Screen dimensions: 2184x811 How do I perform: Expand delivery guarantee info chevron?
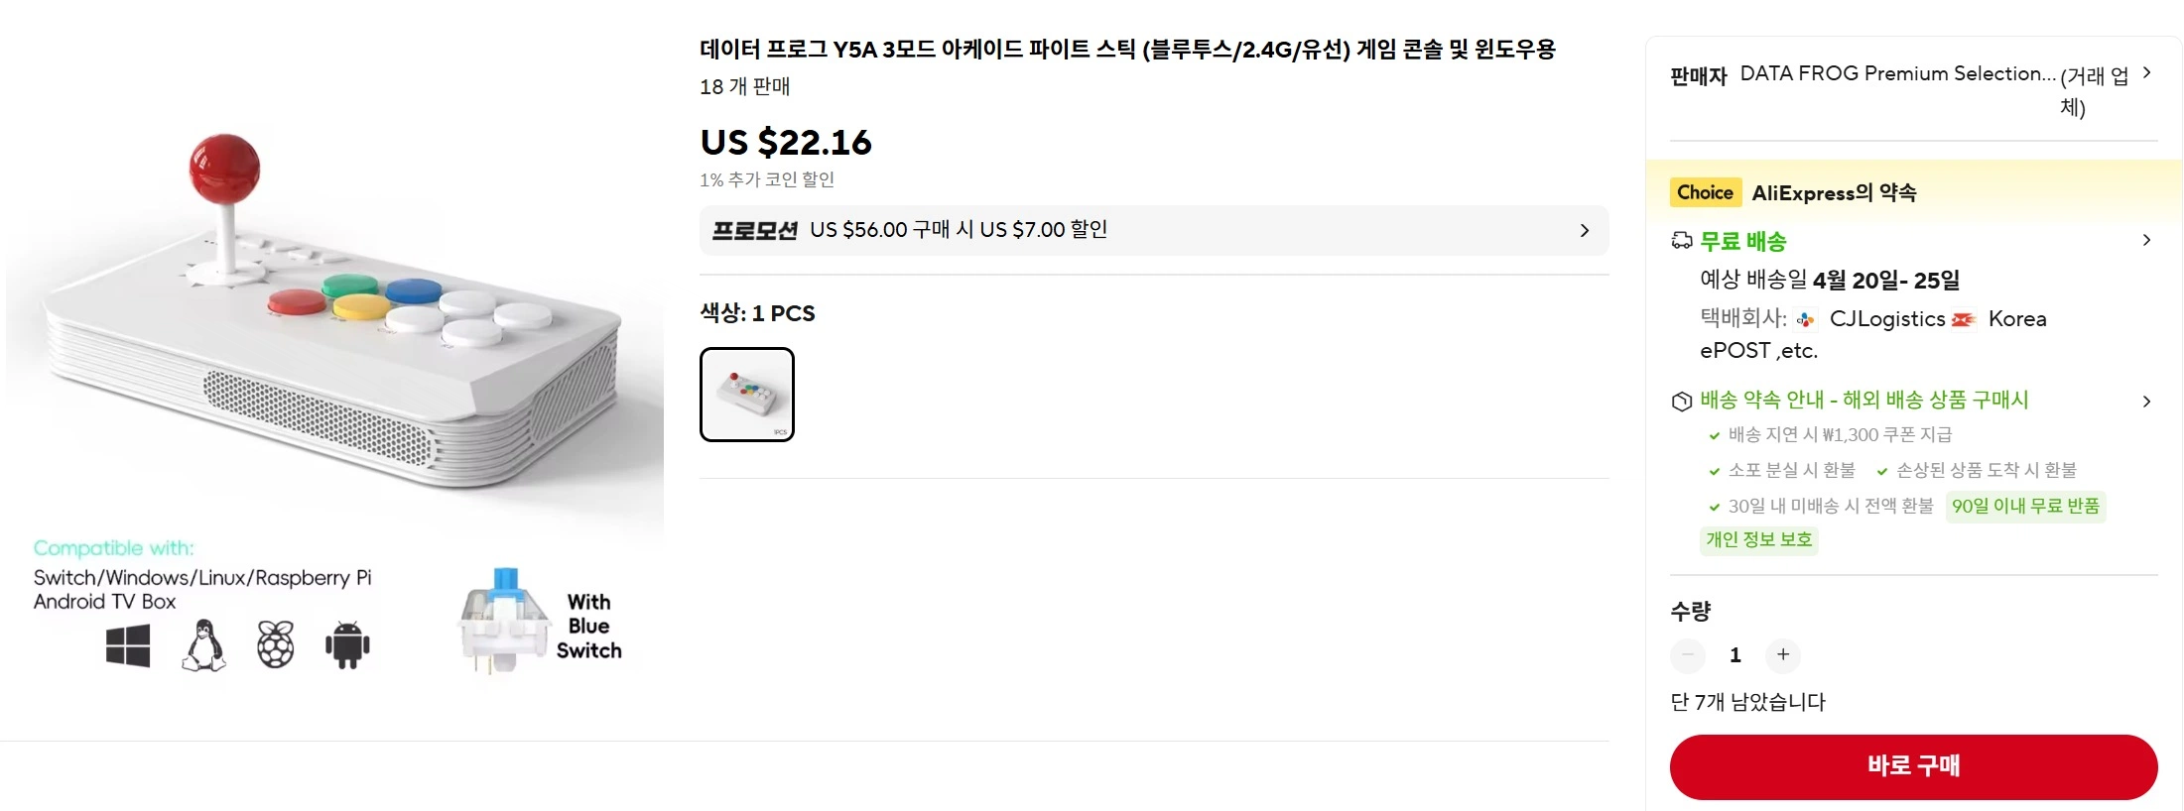[2147, 402]
